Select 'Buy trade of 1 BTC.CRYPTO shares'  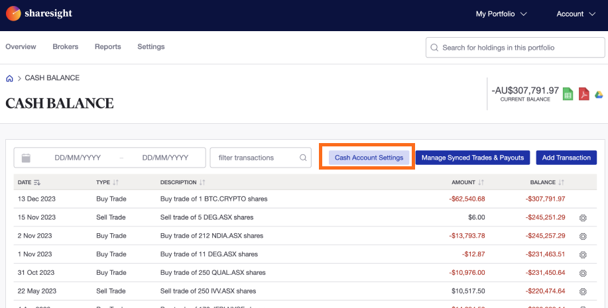click(214, 199)
